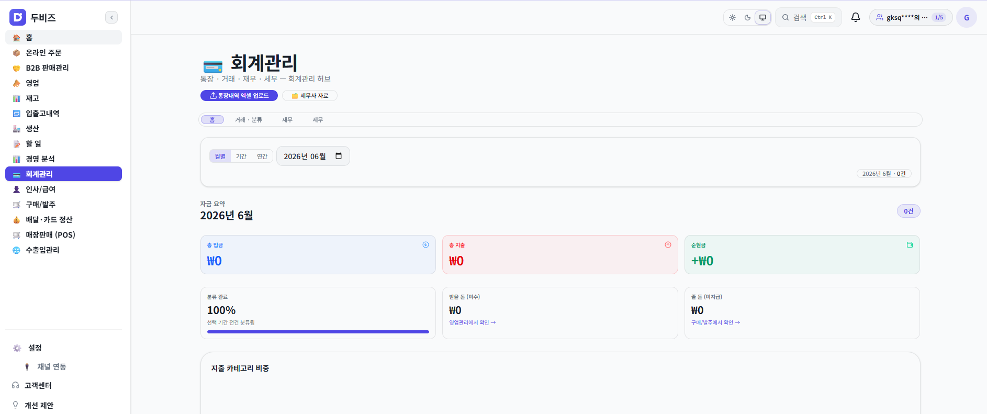The width and height of the screenshot is (987, 414).
Task: Switch to the 재무 tab
Action: 287,120
